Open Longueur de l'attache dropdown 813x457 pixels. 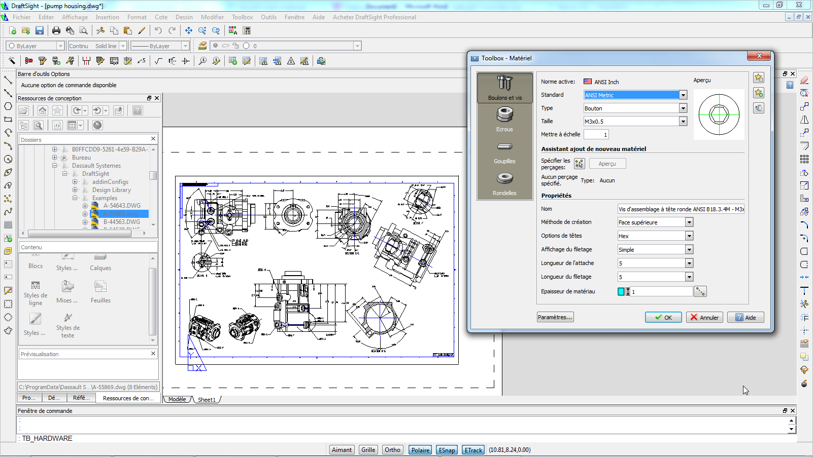(689, 263)
